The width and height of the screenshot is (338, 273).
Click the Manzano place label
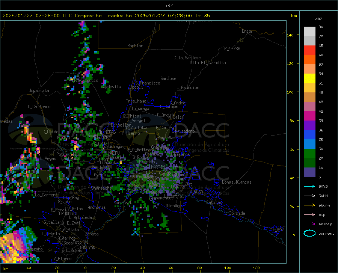pos(35,249)
